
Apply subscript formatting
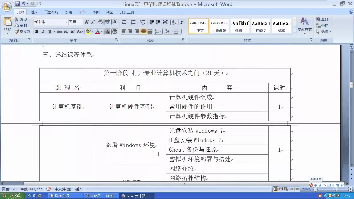(x=66, y=32)
